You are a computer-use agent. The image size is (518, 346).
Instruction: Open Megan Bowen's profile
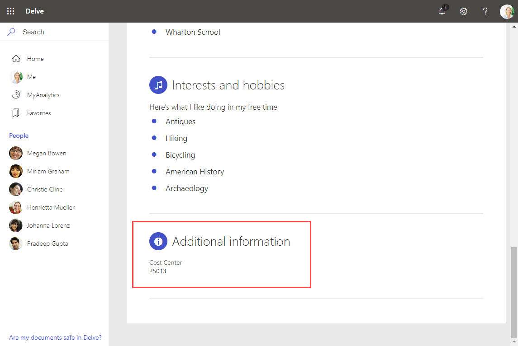coord(47,153)
